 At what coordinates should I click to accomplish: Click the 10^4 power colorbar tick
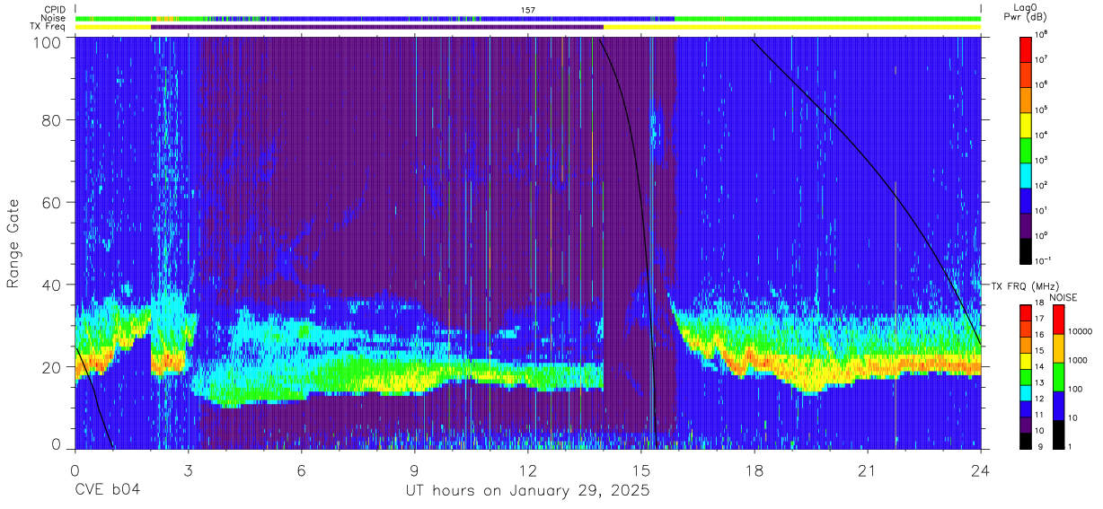pyautogui.click(x=1040, y=135)
